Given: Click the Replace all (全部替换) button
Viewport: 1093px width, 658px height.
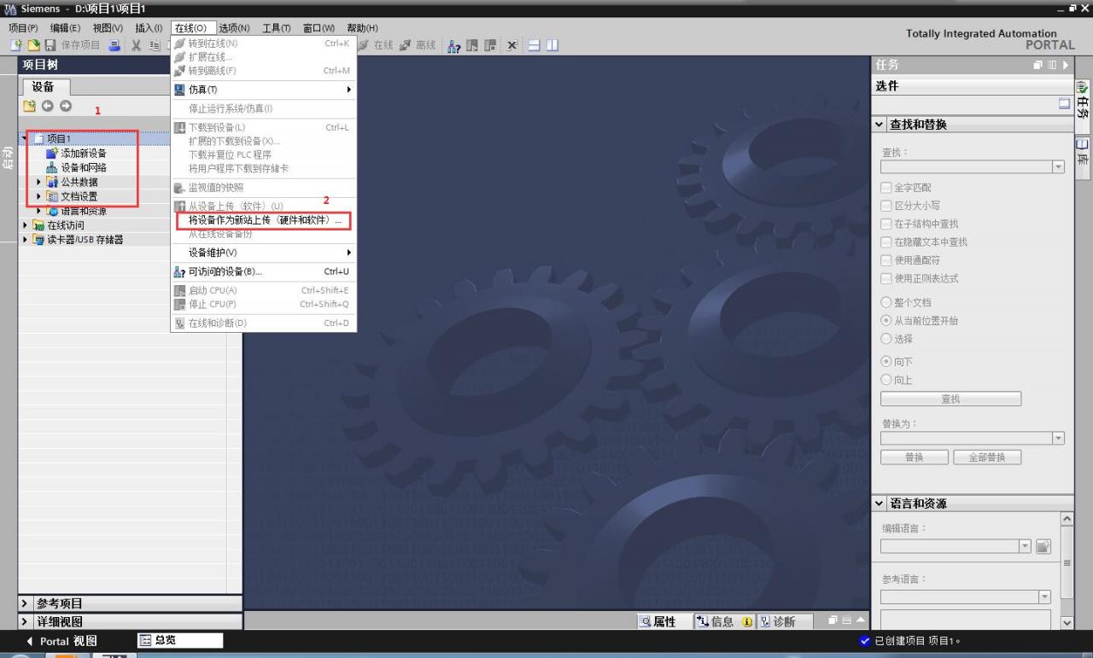Looking at the screenshot, I should tap(987, 457).
